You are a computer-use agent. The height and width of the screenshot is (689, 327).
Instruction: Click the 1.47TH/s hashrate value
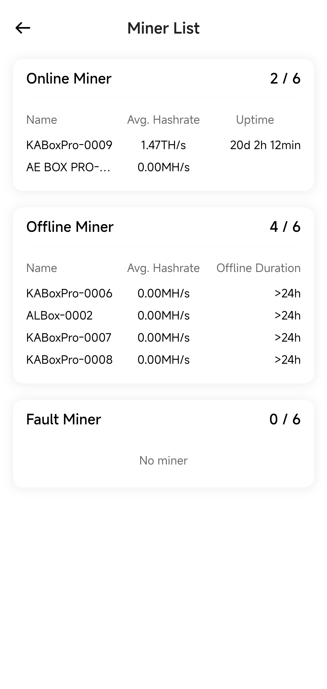(x=163, y=145)
